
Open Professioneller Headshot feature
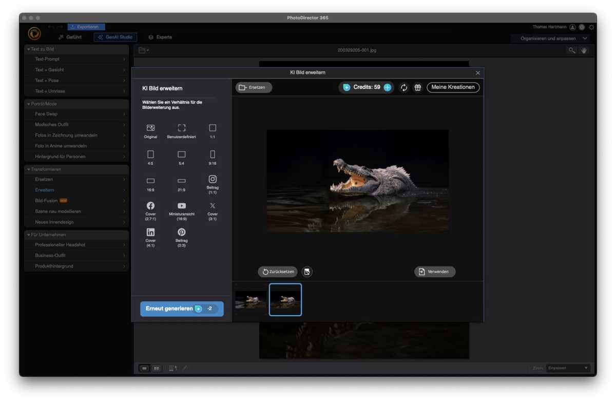point(76,245)
